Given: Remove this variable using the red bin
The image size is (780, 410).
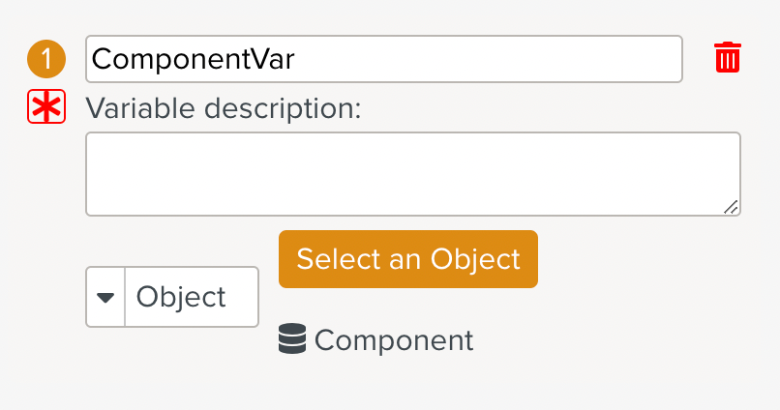Looking at the screenshot, I should click(728, 58).
